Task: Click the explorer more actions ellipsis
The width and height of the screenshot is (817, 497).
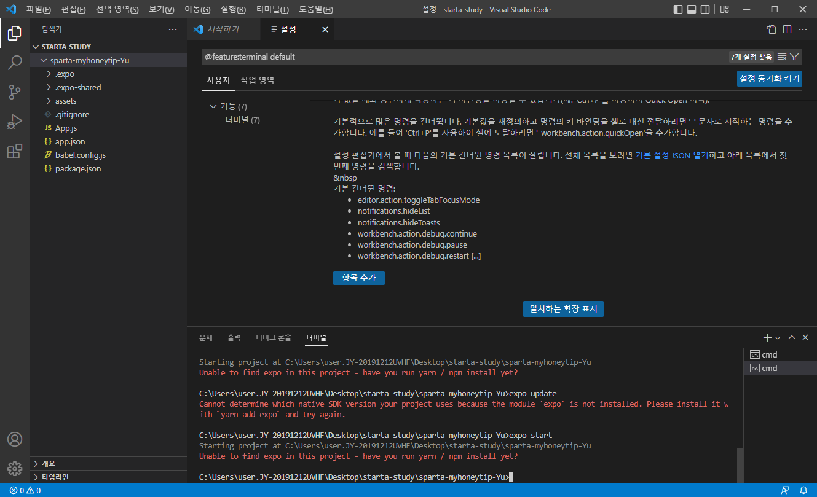Action: tap(173, 29)
